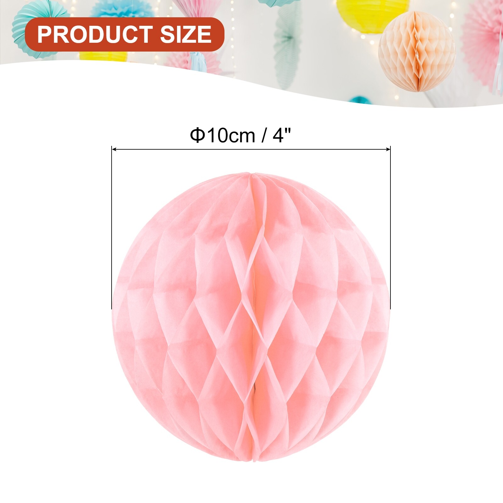Click the left vertical measurement line
The image size is (503, 503).
click(x=112, y=228)
